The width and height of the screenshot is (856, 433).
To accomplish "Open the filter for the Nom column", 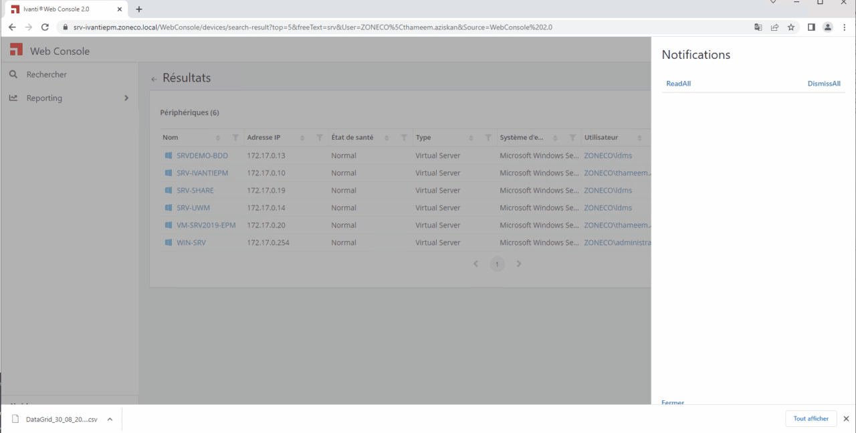I will click(235, 138).
